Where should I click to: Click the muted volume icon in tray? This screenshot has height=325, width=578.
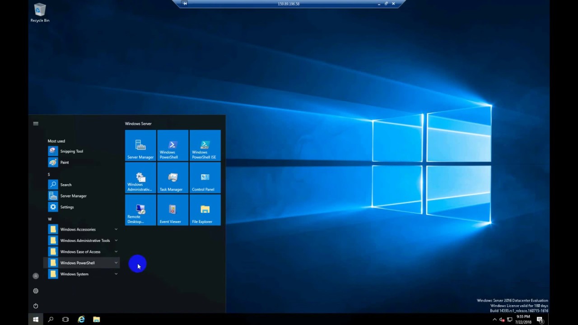point(502,320)
